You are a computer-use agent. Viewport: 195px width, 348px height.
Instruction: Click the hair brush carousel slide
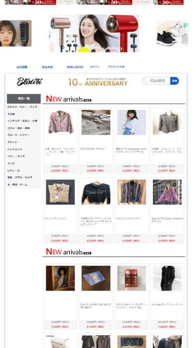pos(16,33)
